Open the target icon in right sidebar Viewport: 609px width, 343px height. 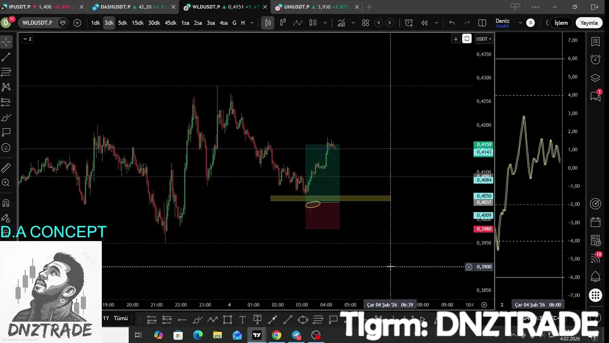(x=595, y=204)
